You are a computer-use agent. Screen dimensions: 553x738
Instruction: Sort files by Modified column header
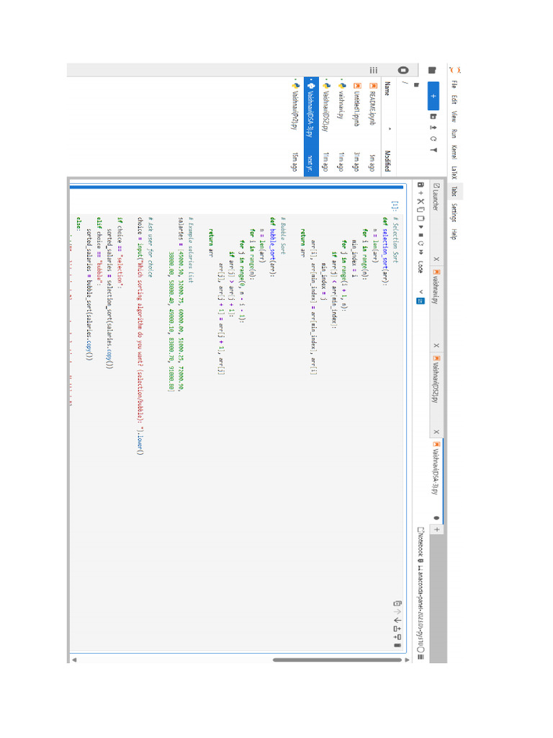(387, 161)
